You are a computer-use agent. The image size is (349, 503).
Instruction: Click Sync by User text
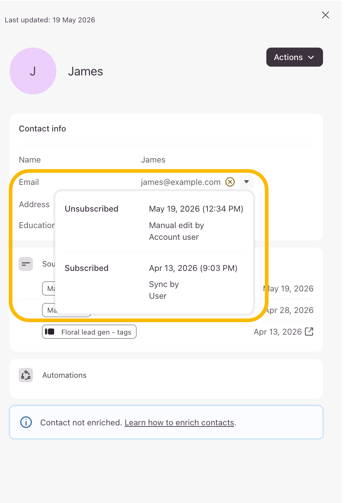point(164,290)
